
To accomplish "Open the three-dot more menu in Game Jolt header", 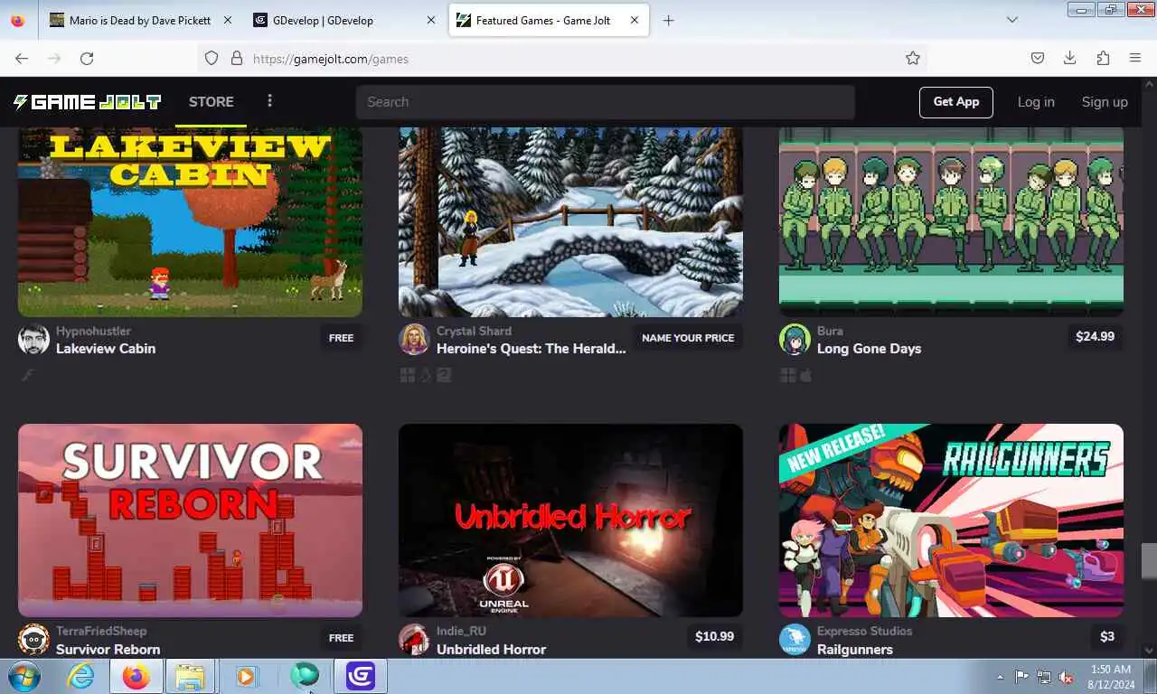I will tap(269, 101).
